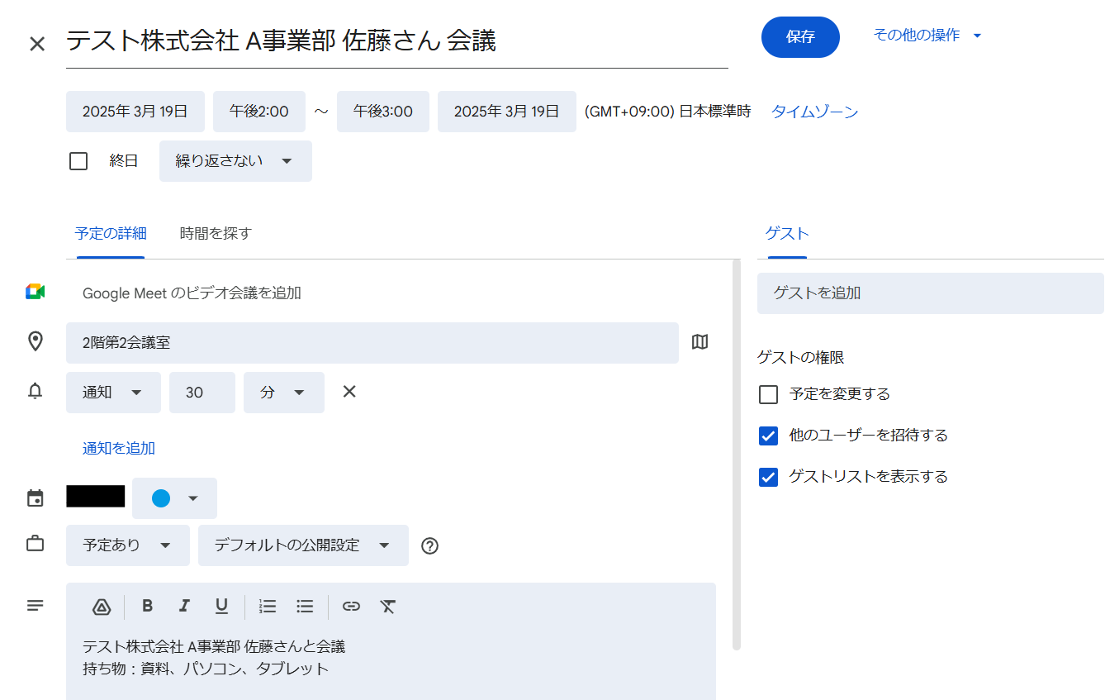Viewport: 1105px width, 700px height.
Task: Insert a numbered list
Action: (268, 607)
